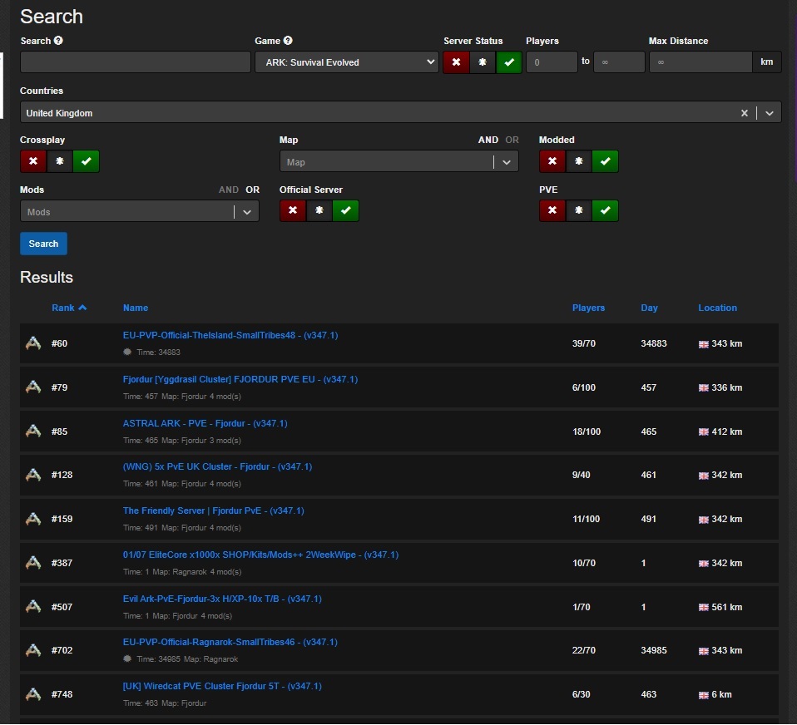This screenshot has width=797, height=725.
Task: Click official badge icon under SmallTribes48 server
Action: point(127,352)
